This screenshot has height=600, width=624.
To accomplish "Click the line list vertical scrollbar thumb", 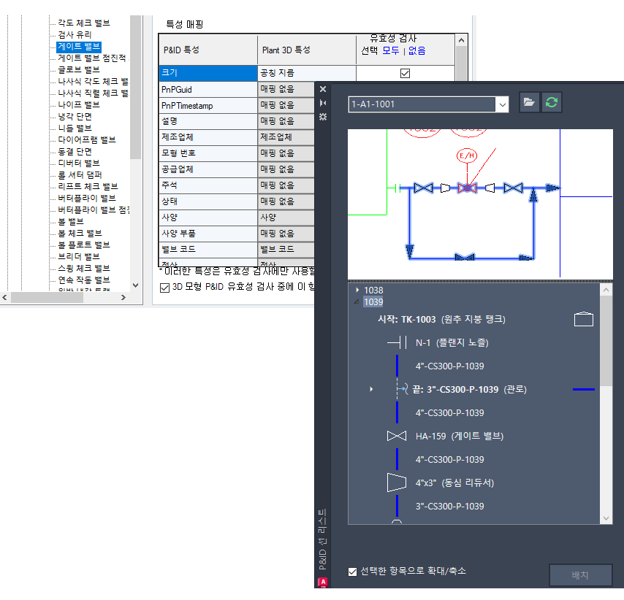I will click(x=606, y=341).
